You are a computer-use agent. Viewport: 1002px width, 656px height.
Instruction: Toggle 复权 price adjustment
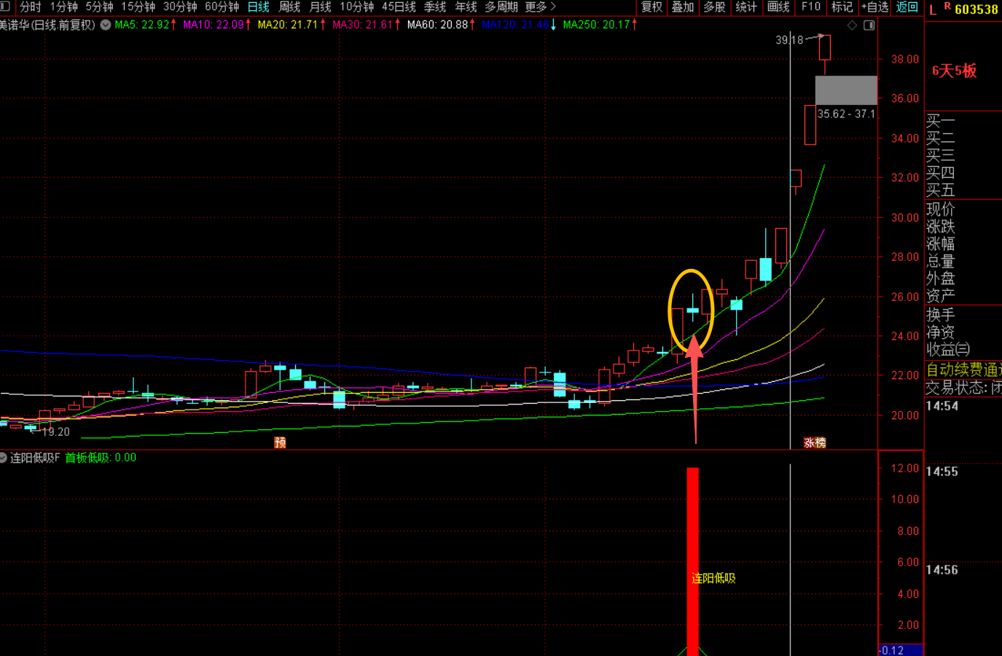(651, 7)
